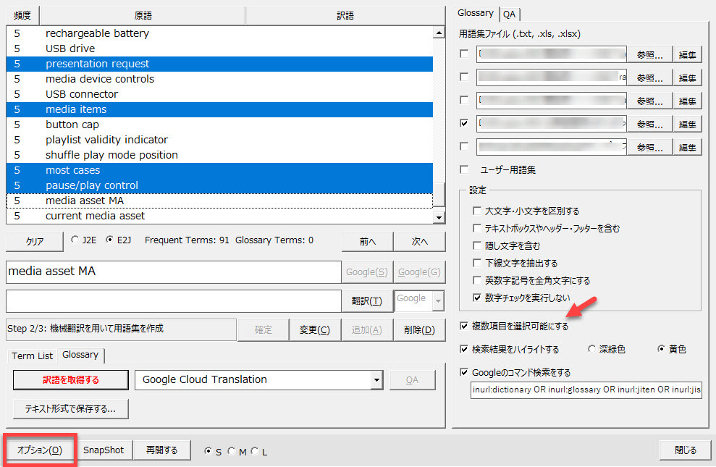Expand the Google search engine dropdown
The height and width of the screenshot is (467, 716).
click(x=437, y=300)
